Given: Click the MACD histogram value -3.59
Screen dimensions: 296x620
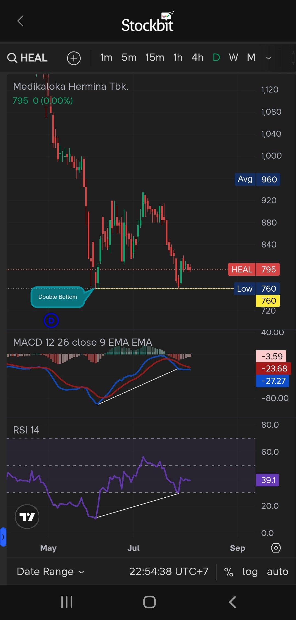Looking at the screenshot, I should tap(271, 356).
